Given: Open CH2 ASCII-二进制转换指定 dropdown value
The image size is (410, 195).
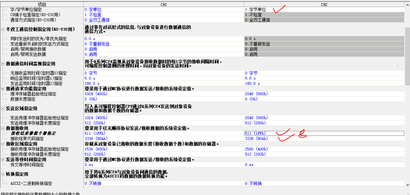Looking at the screenshot, I should click(324, 184).
